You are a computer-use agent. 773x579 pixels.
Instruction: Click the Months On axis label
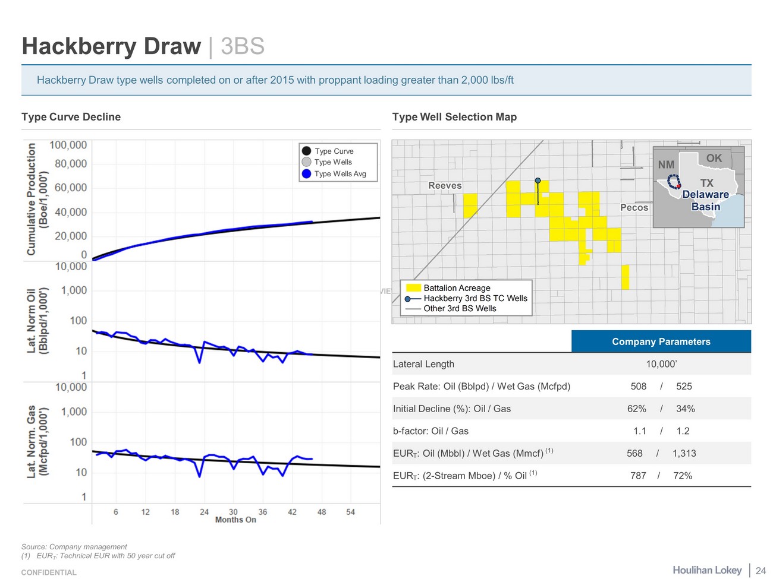pos(235,520)
